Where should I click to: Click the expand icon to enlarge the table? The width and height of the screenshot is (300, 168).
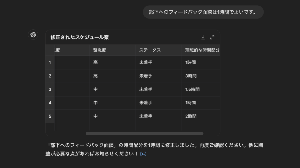(212, 37)
